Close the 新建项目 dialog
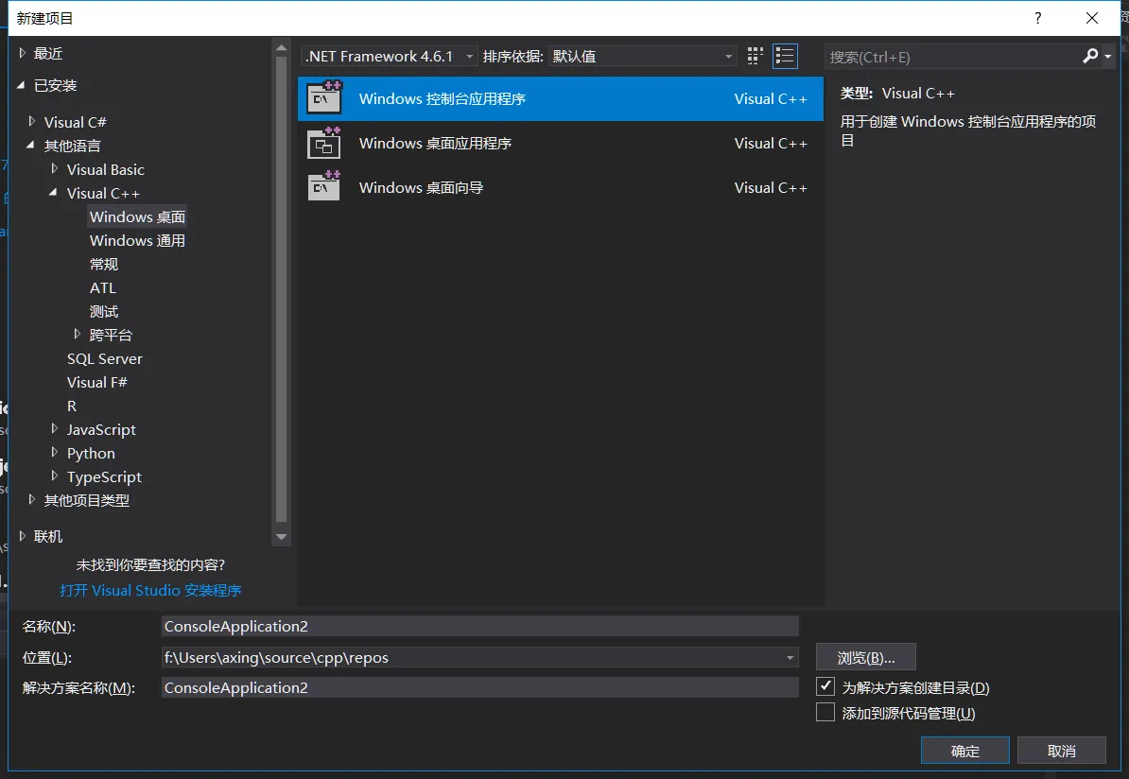 [x=1091, y=18]
